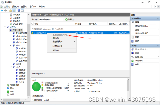Collapse the win10 group node
This screenshot has height=105, width=160.
pos(11,45)
